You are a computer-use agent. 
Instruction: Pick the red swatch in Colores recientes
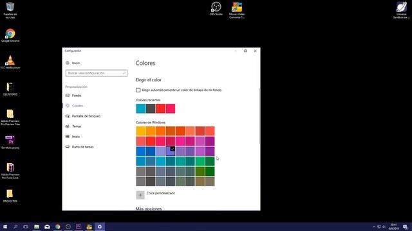pos(160,108)
